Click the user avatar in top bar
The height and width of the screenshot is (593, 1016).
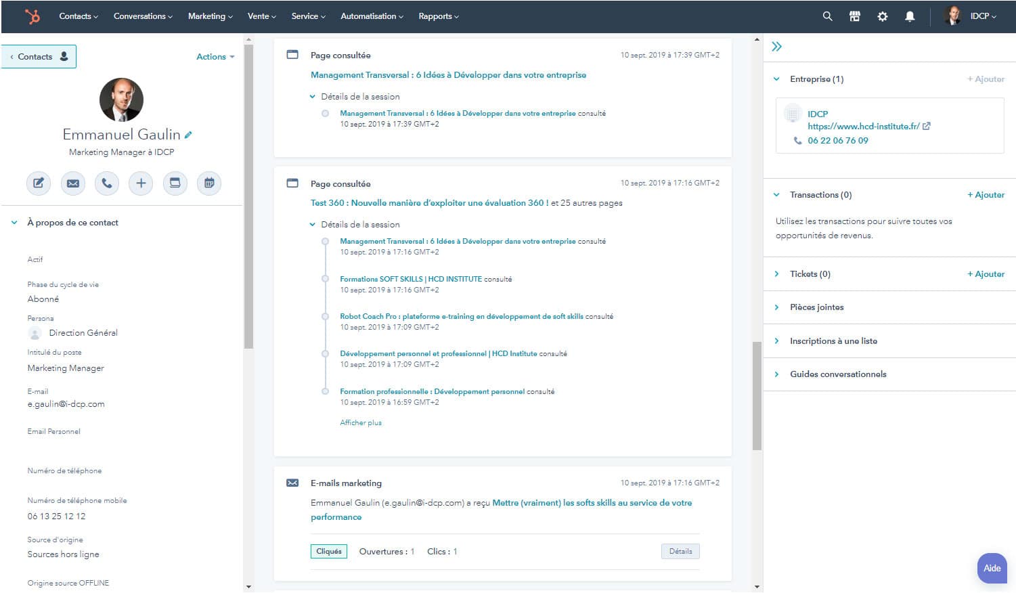point(952,16)
